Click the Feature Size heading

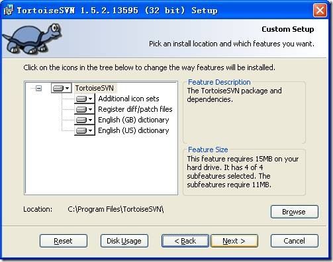(x=208, y=150)
